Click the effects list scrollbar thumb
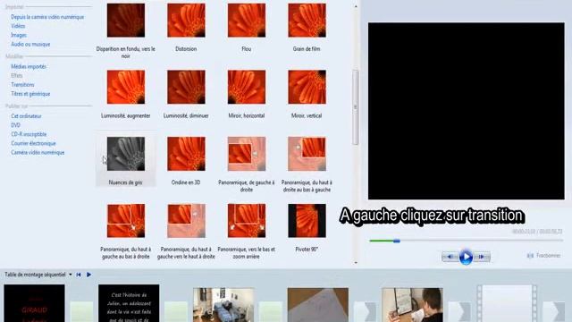572x322 pixels. click(x=356, y=107)
